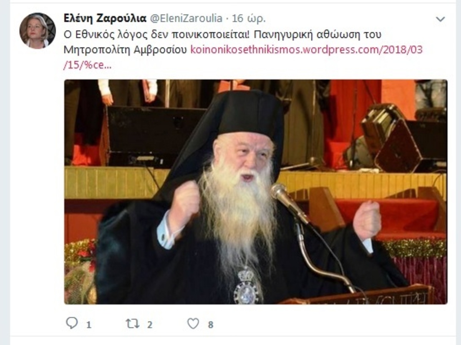Click the like count number 8
The image size is (461, 345).
pyautogui.click(x=210, y=325)
